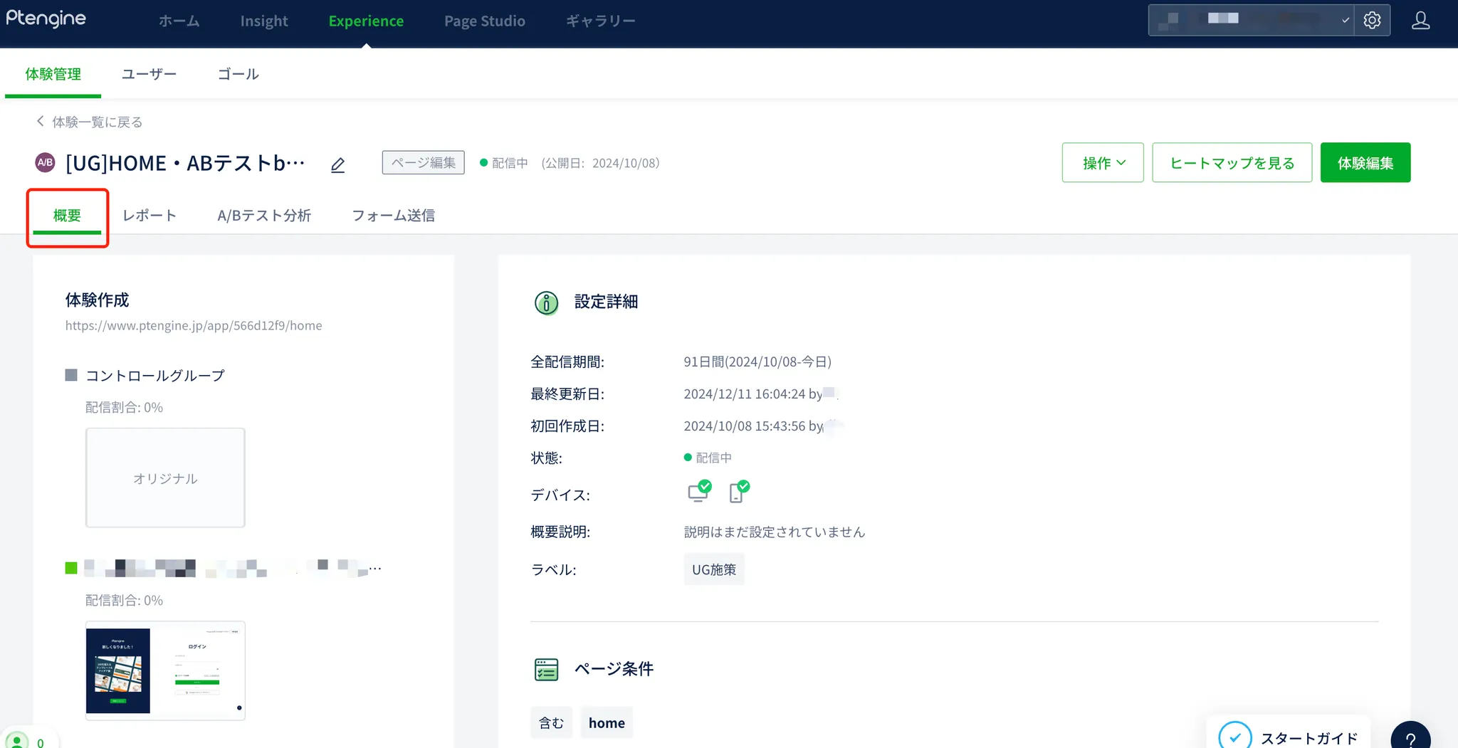Viewport: 1458px width, 748px height.
Task: Expand the 操作 dropdown menu
Action: (x=1102, y=163)
